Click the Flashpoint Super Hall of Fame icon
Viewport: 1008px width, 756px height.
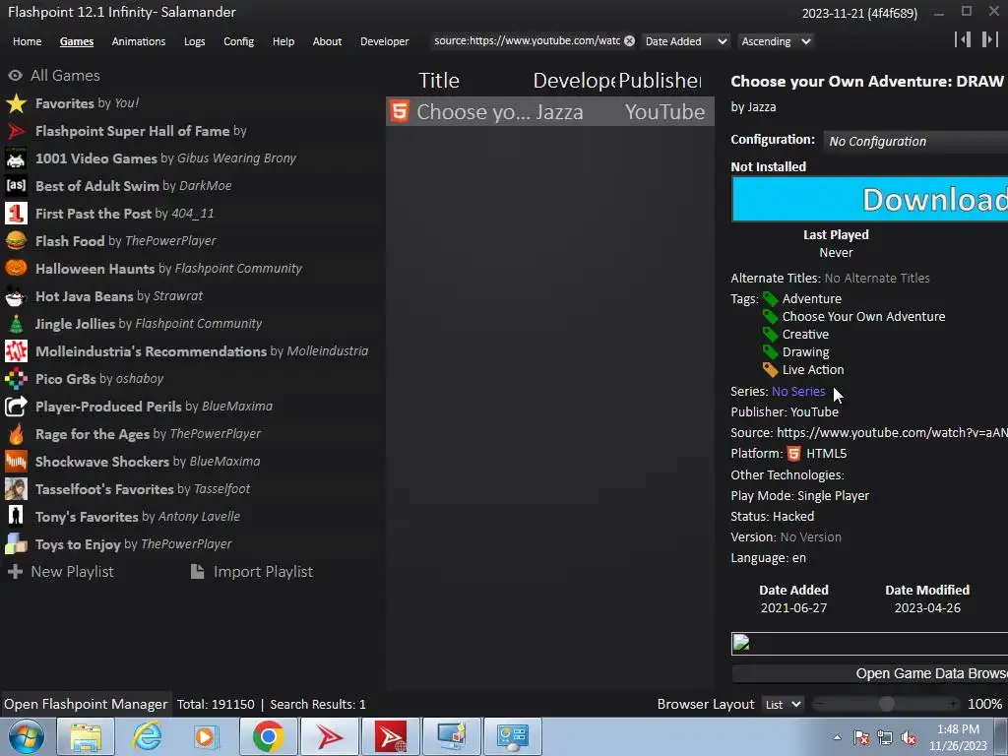16,131
